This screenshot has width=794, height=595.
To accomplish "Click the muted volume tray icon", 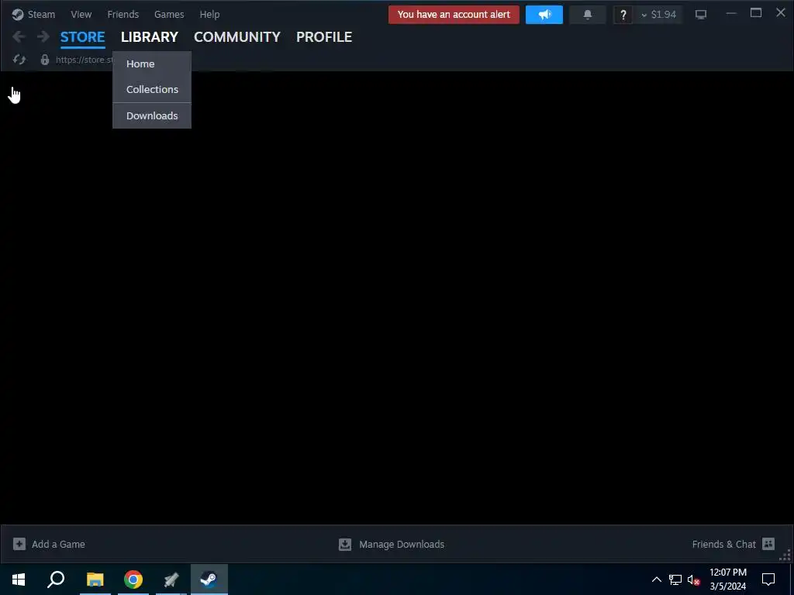I will (x=694, y=580).
